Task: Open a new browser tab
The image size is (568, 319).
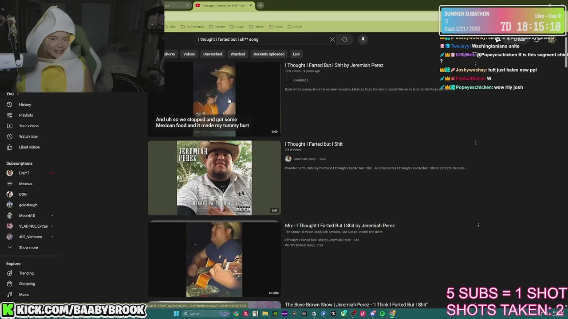Action: [x=260, y=5]
